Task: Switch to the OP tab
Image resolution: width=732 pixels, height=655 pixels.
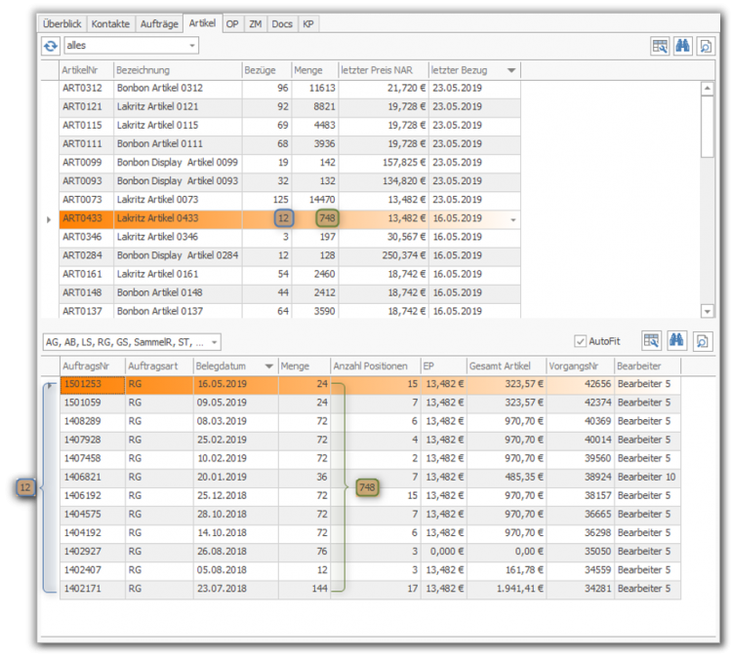Action: point(232,23)
